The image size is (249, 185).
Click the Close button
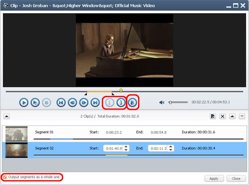(236, 179)
